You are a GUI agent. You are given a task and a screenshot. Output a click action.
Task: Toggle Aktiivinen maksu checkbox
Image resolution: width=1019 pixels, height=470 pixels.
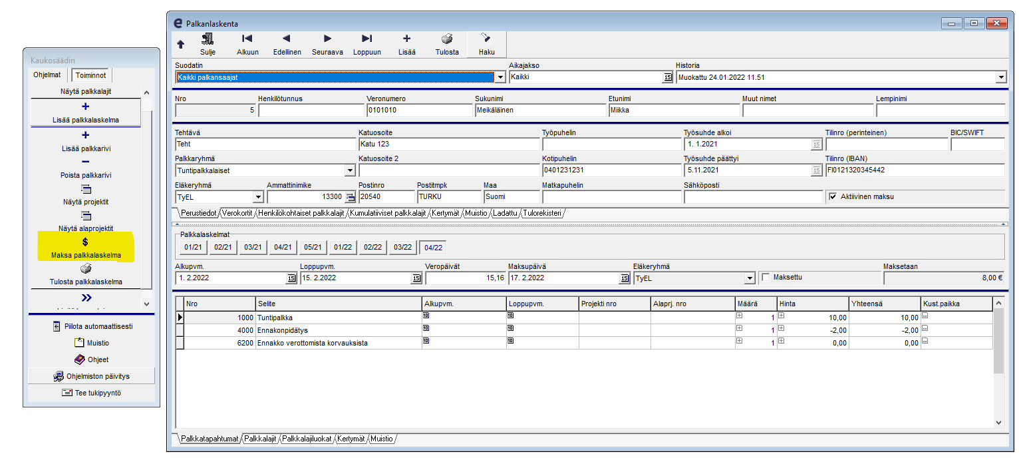(833, 197)
